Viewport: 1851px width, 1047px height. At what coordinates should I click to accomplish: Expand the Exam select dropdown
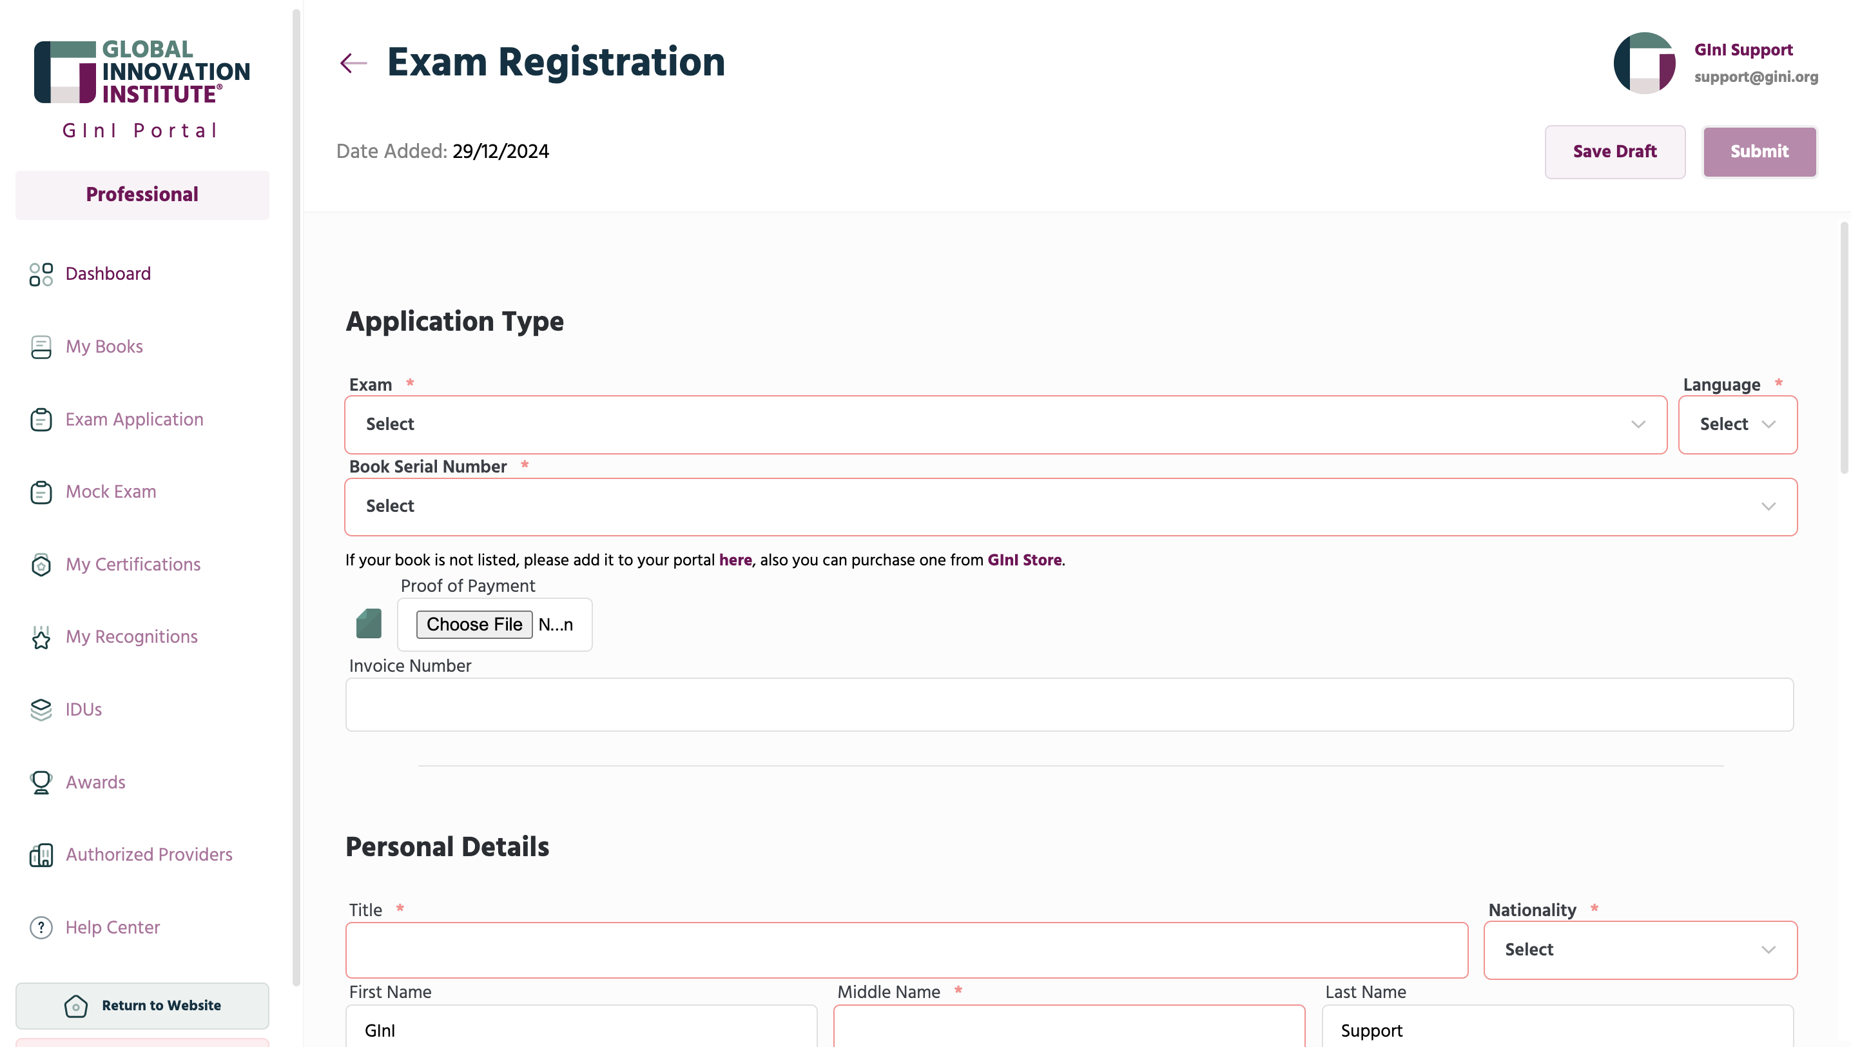(1005, 424)
